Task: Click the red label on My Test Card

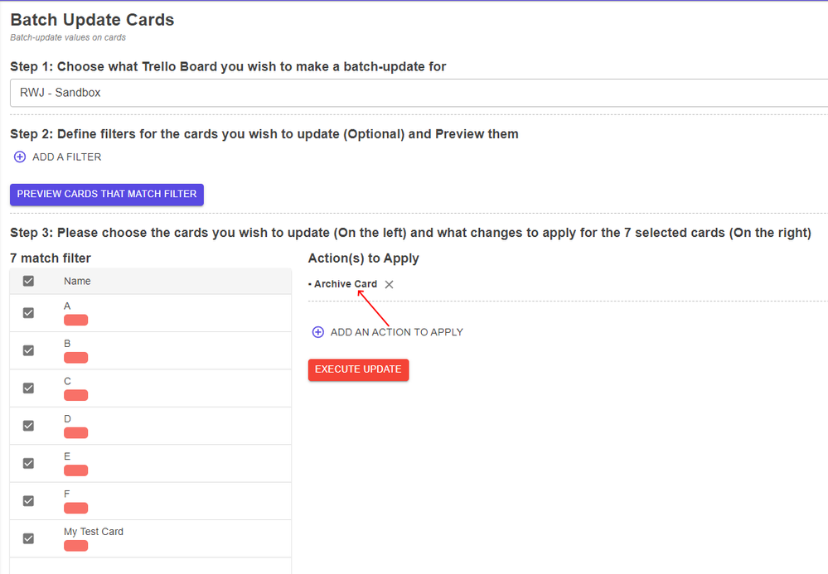Action: pyautogui.click(x=76, y=546)
